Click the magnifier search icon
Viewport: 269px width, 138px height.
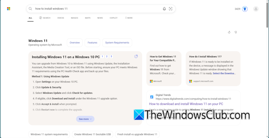coord(30,9)
